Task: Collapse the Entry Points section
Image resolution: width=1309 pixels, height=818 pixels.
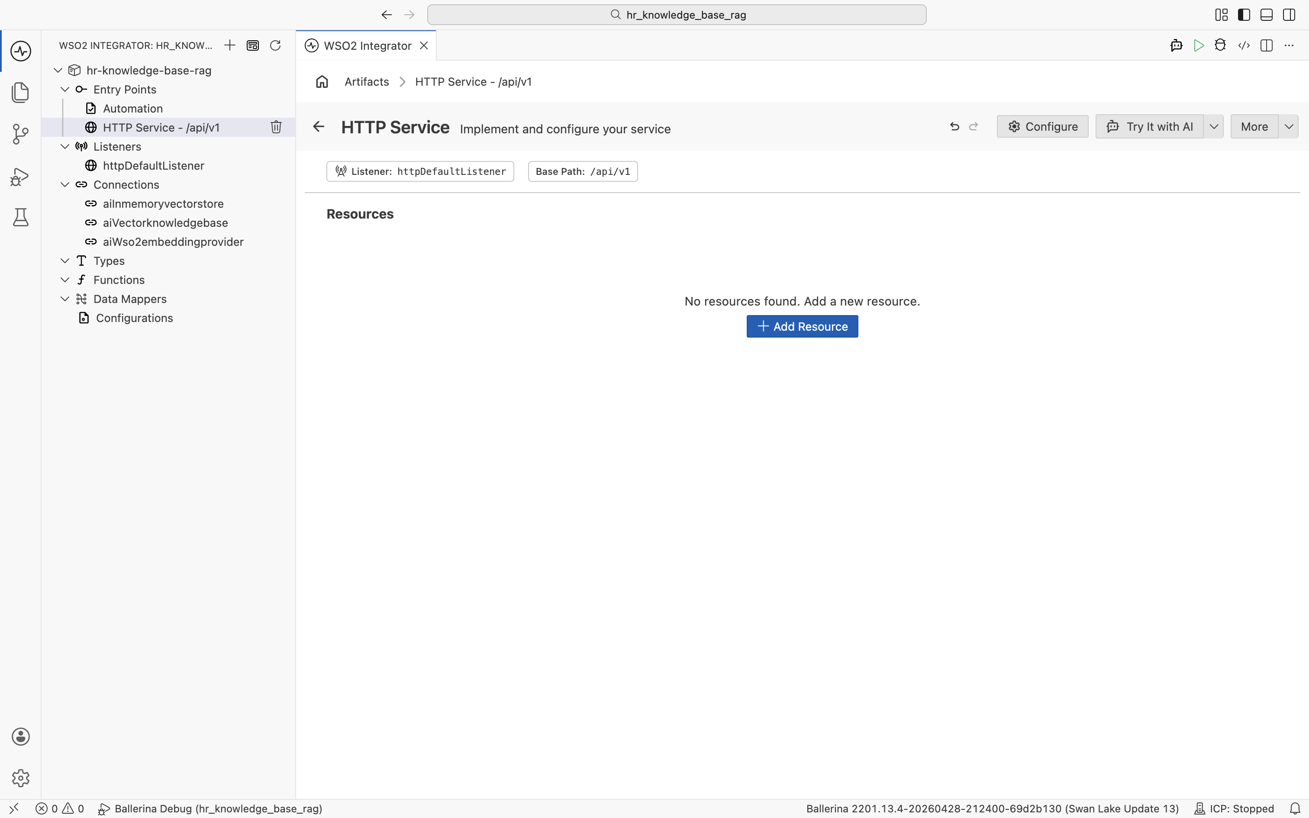Action: 65,89
